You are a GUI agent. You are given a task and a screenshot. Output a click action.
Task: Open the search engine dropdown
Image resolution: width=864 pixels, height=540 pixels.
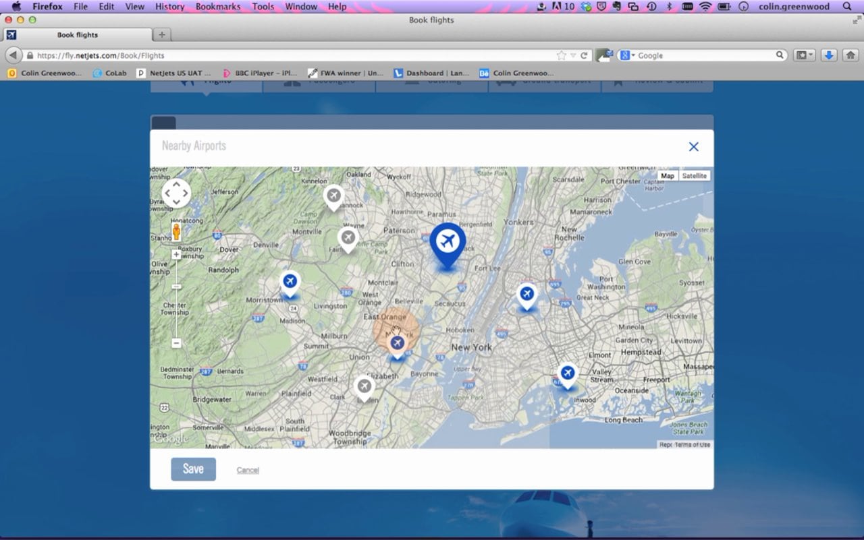(x=628, y=55)
